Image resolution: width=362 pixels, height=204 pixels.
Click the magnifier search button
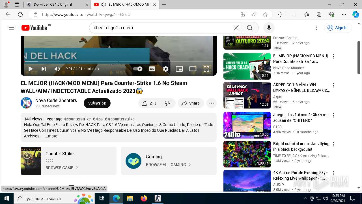[249, 27]
